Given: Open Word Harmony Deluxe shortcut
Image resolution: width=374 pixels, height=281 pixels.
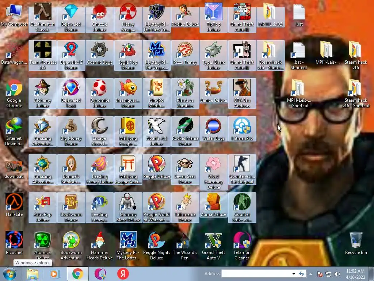Looking at the screenshot, I should coord(213,172).
